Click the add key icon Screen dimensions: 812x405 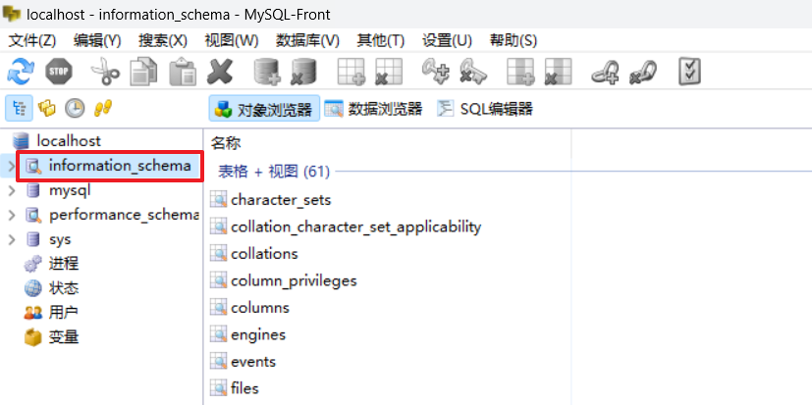(x=435, y=71)
